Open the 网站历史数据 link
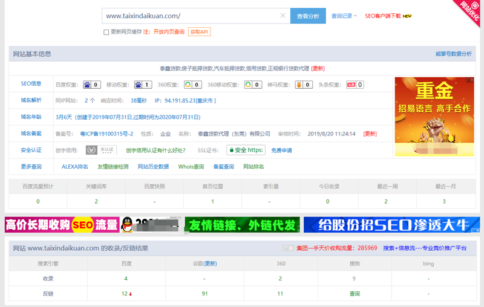 [x=153, y=167]
